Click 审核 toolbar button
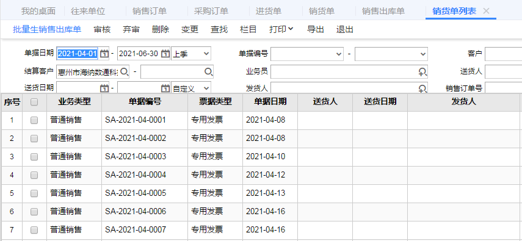The height and width of the screenshot is (241, 522). 102,29
